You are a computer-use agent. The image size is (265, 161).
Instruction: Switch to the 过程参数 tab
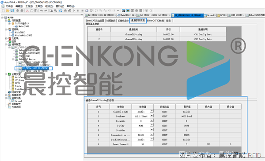(111, 21)
